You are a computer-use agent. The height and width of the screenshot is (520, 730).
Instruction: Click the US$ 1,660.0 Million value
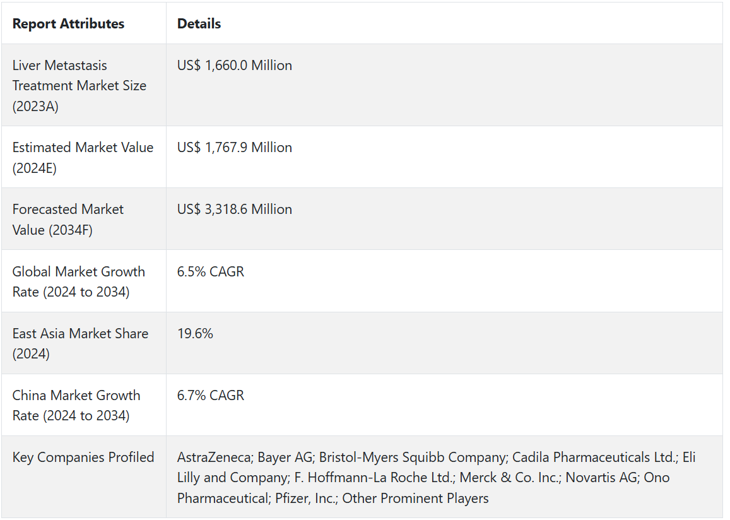pos(234,66)
